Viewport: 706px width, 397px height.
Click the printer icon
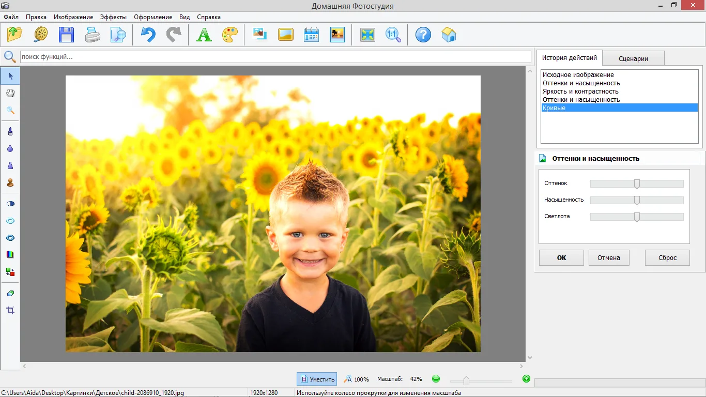[93, 35]
